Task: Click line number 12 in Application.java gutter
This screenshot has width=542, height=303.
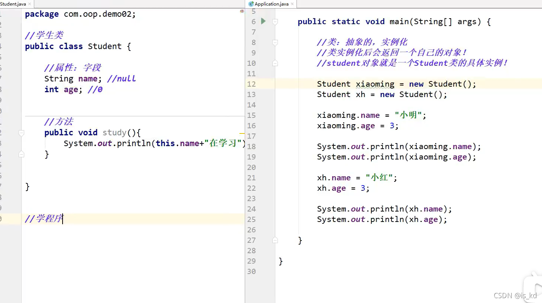Action: [x=251, y=84]
